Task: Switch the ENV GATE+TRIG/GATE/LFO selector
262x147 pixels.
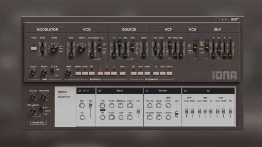Action: [207, 47]
